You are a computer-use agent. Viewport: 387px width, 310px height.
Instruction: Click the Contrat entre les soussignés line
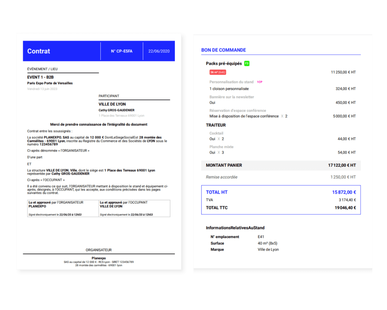click(50, 131)
